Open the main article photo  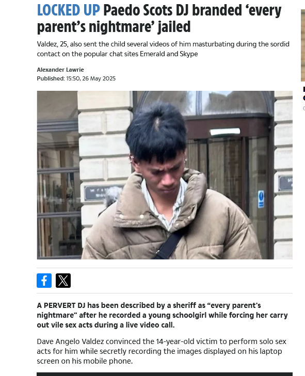pyautogui.click(x=165, y=175)
